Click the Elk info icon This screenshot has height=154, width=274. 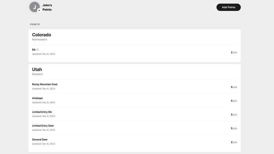(x=37, y=50)
